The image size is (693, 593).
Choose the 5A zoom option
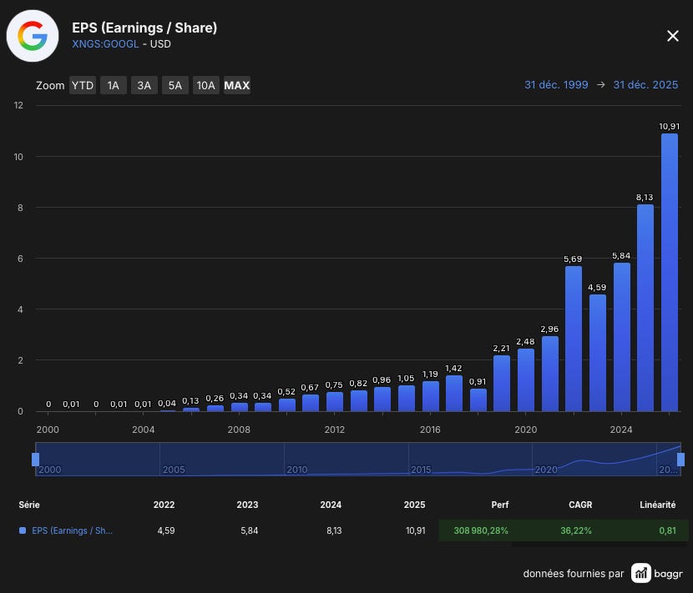pos(175,85)
